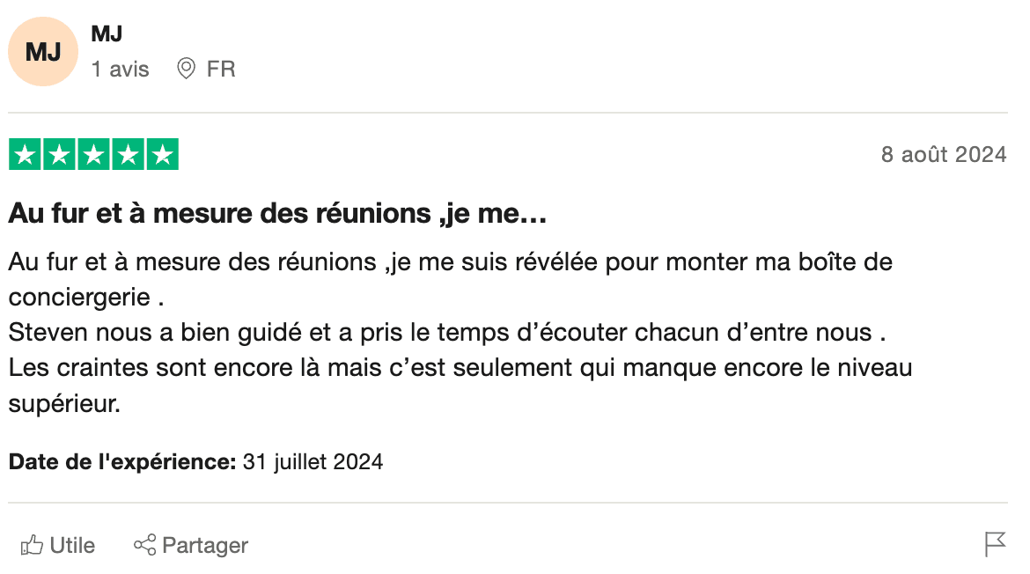Report the review with the flag icon

point(995,544)
